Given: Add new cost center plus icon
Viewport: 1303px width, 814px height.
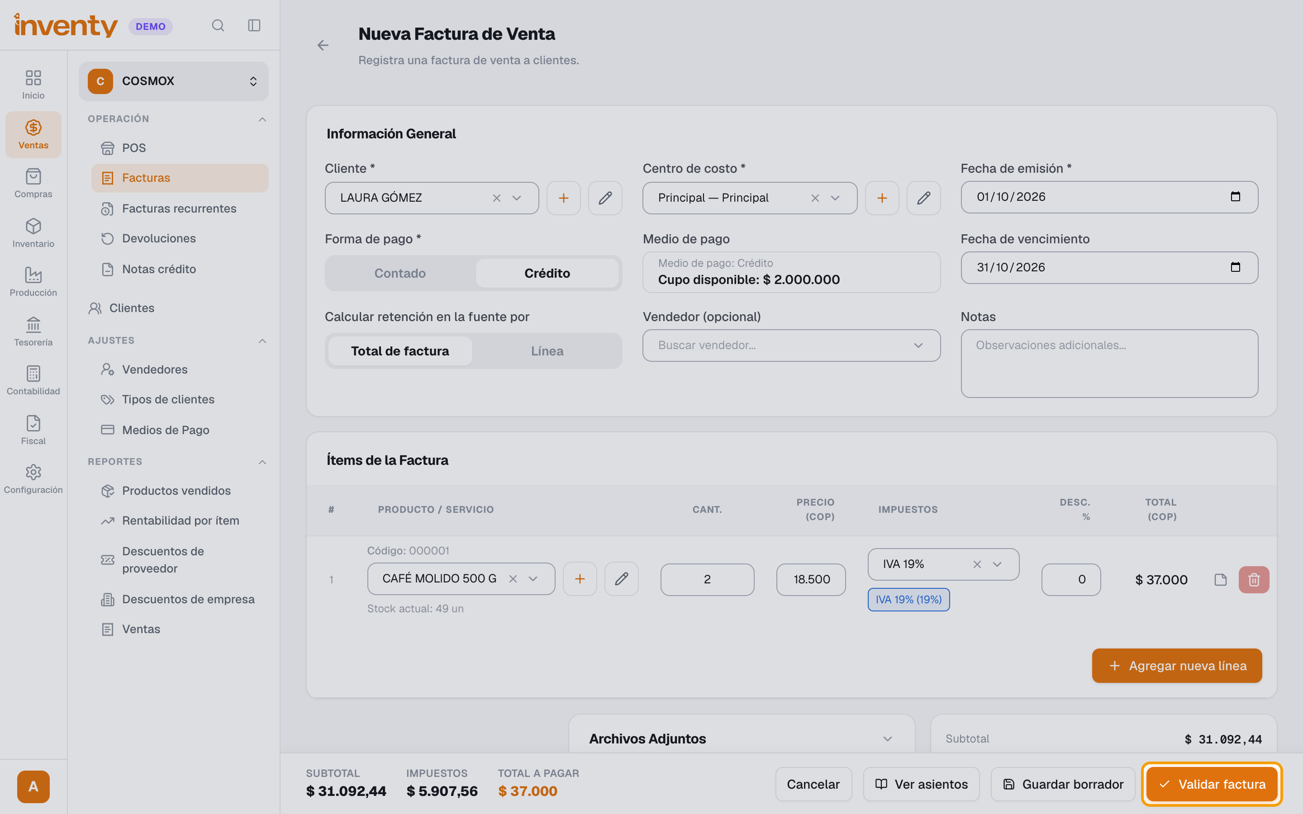Looking at the screenshot, I should tap(882, 198).
